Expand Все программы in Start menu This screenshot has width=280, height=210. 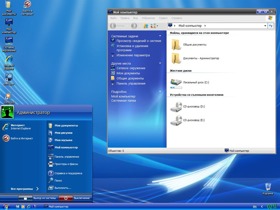[24, 189]
